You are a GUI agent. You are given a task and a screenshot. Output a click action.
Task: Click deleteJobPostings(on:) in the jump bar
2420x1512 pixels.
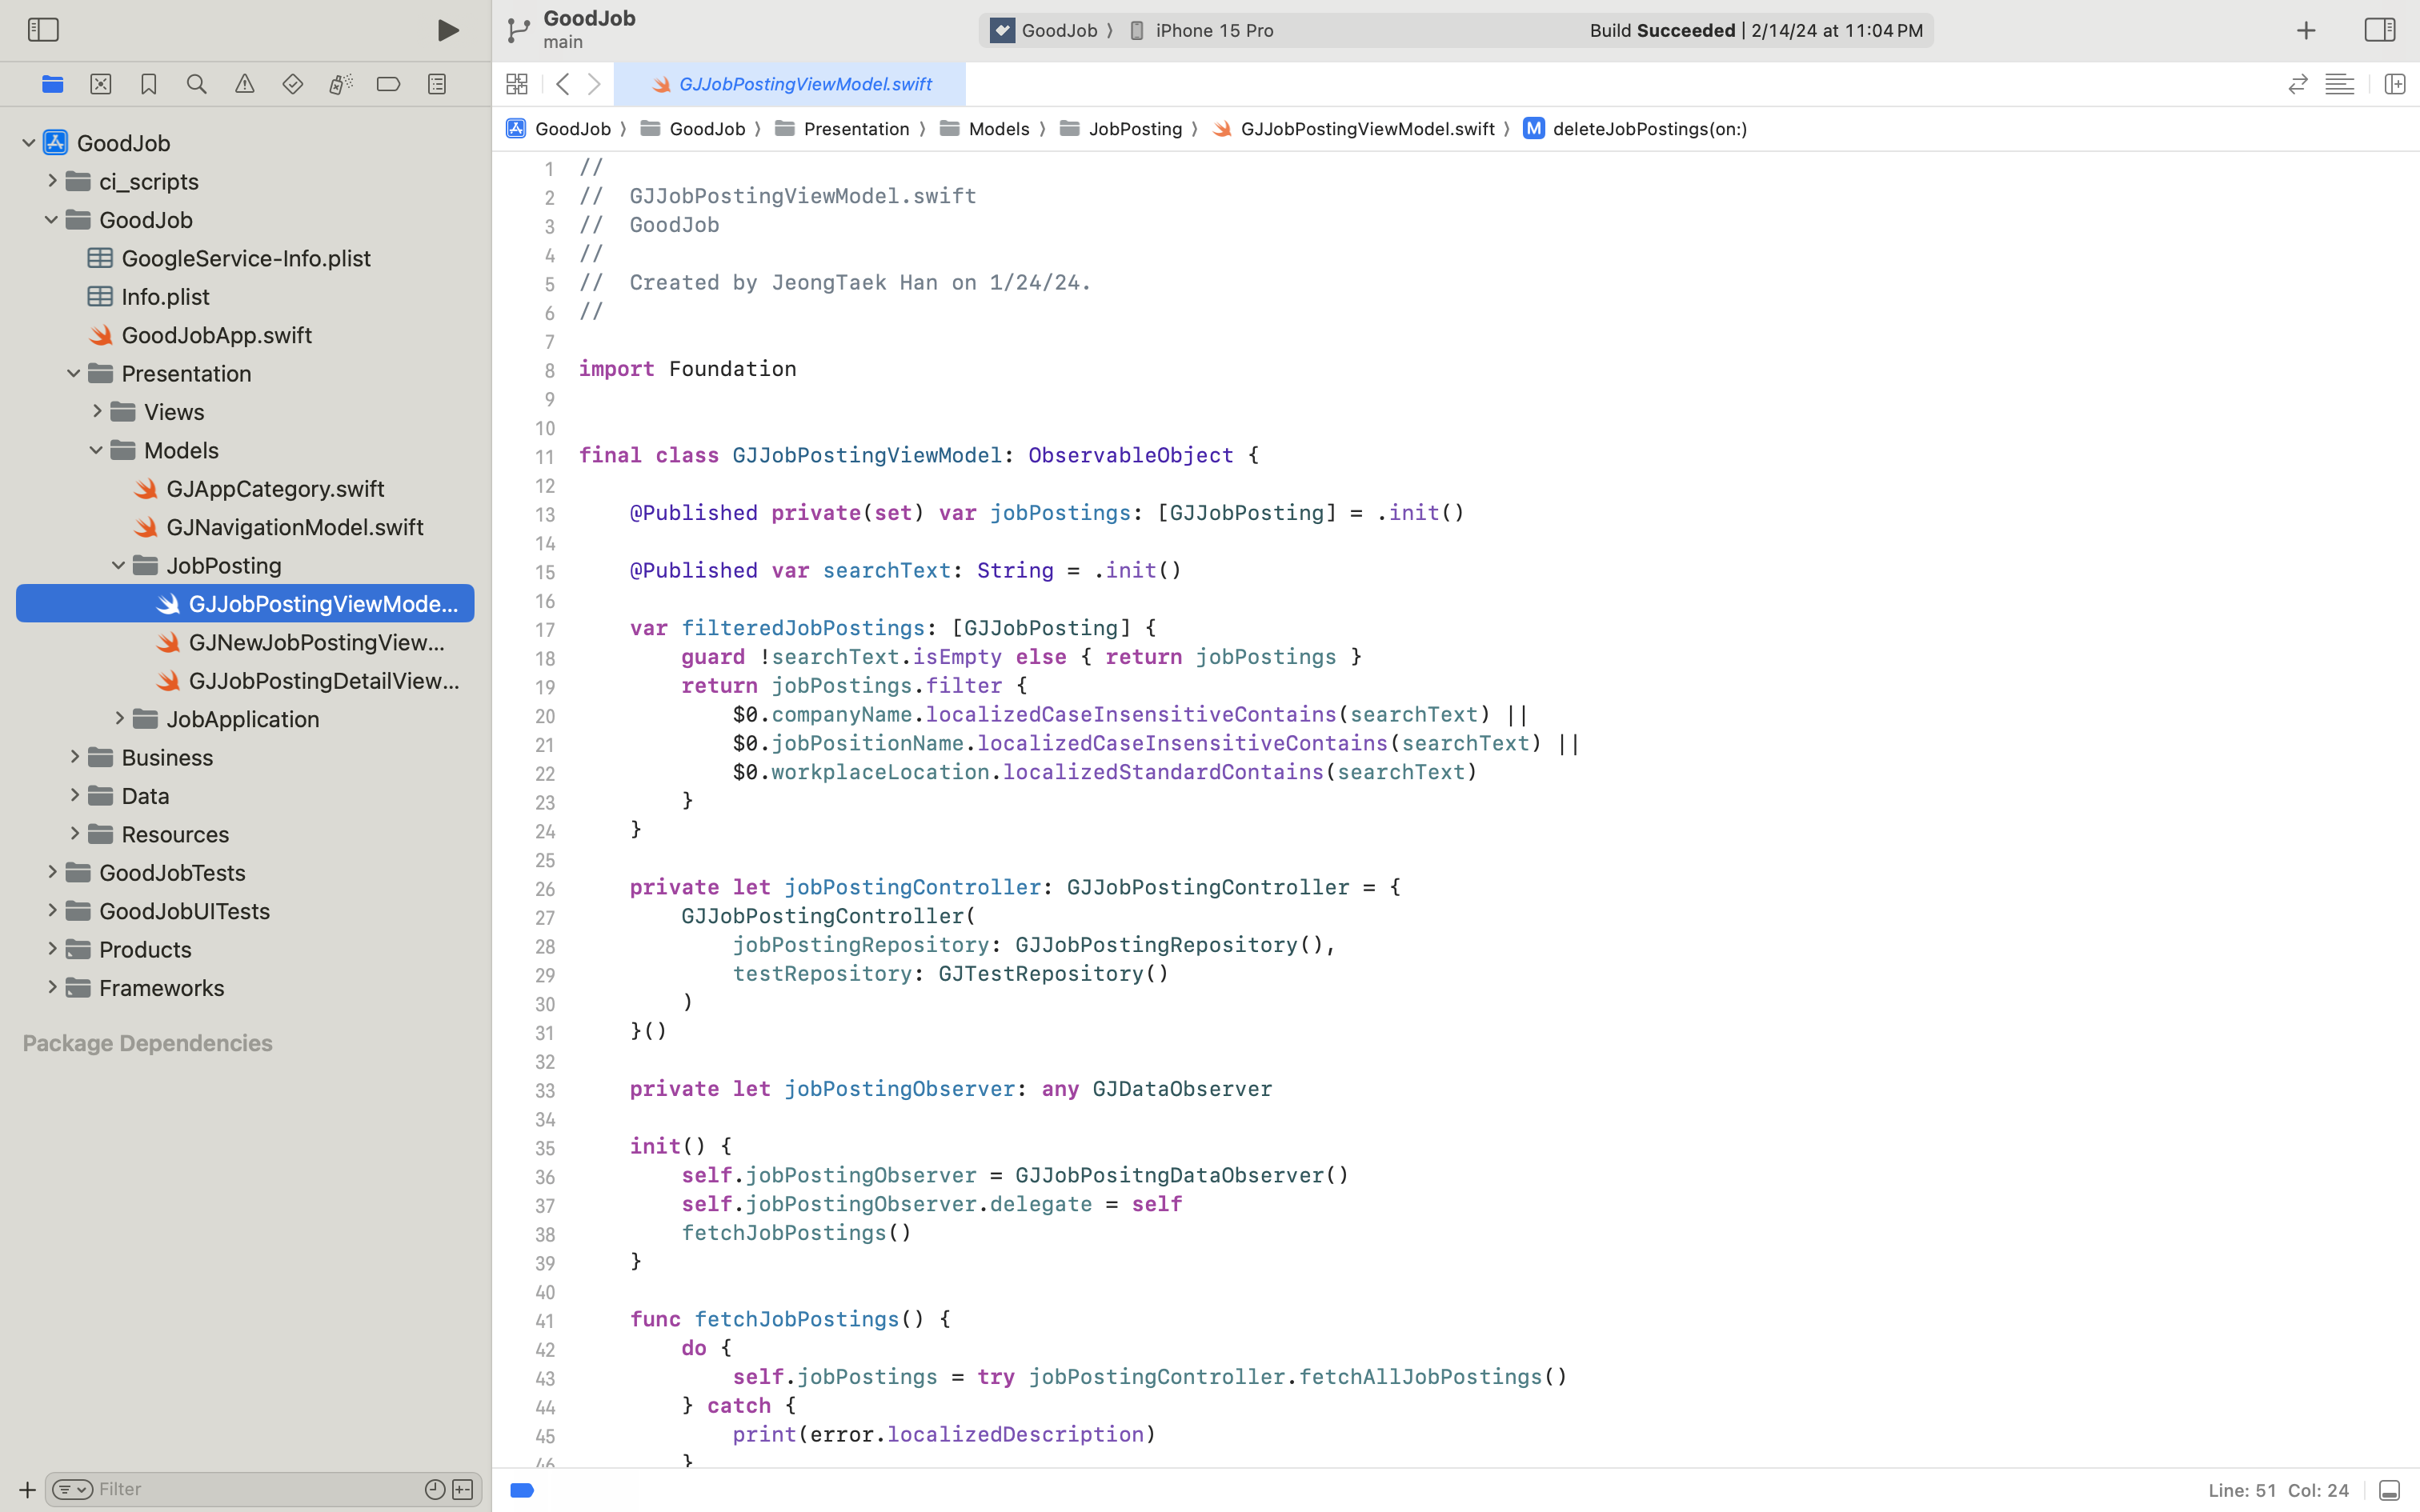coord(1649,129)
